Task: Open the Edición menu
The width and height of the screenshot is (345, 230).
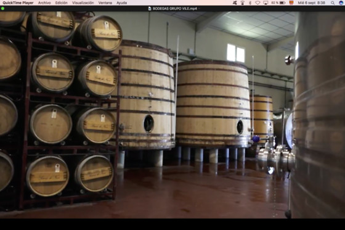Action: click(x=62, y=3)
